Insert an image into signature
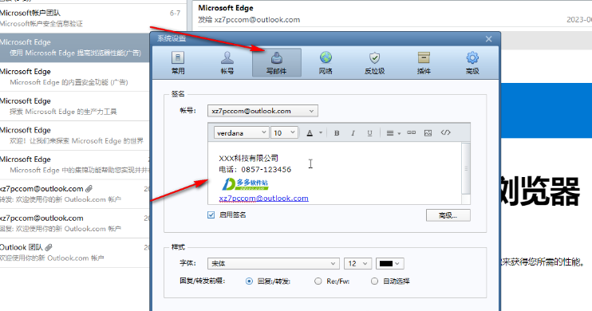 pyautogui.click(x=428, y=133)
